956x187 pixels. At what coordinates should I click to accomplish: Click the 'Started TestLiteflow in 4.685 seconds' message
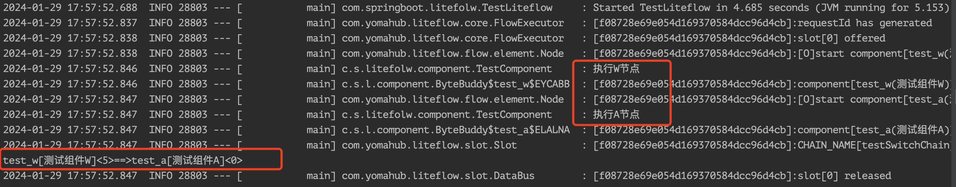pos(702,8)
